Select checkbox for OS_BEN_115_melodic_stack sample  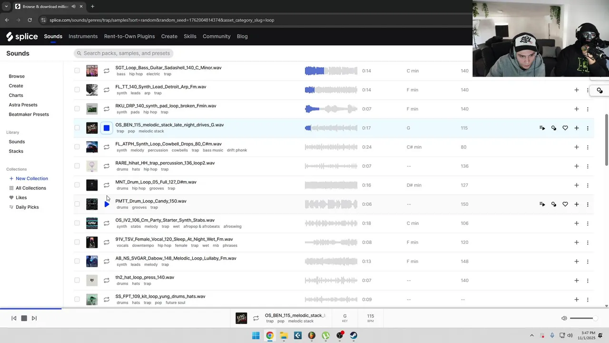coord(77,128)
